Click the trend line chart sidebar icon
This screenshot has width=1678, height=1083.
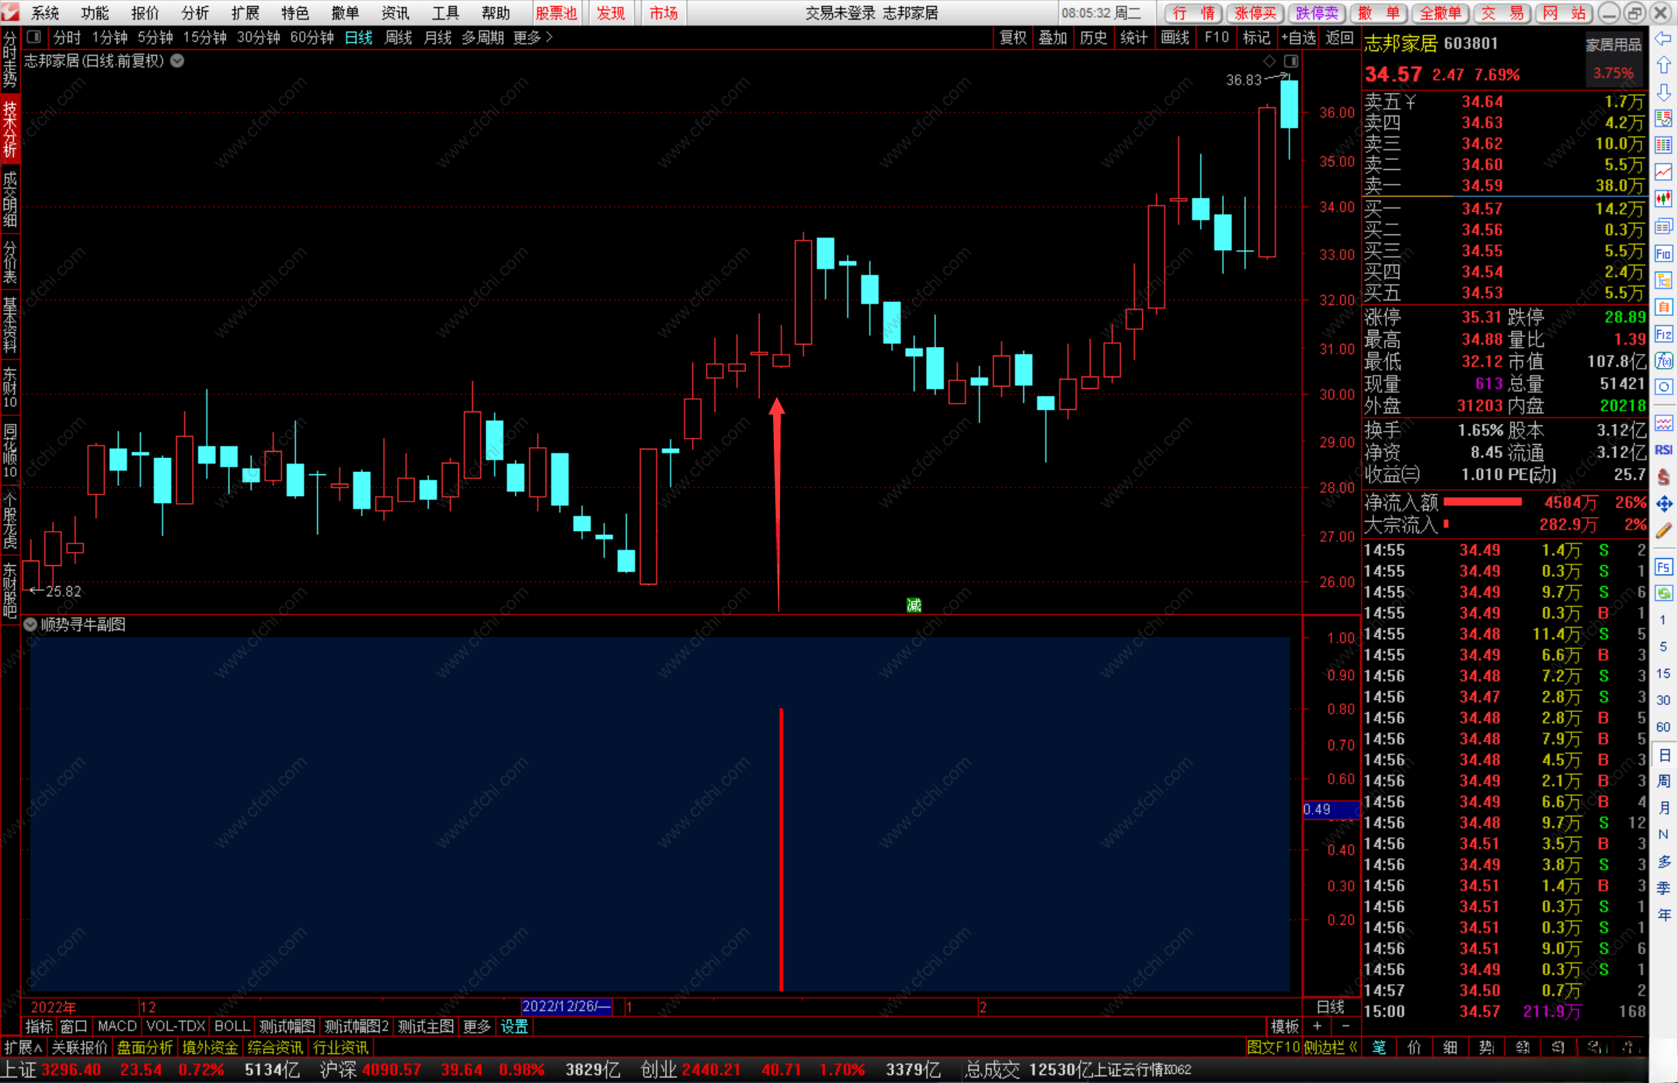click(x=1663, y=172)
